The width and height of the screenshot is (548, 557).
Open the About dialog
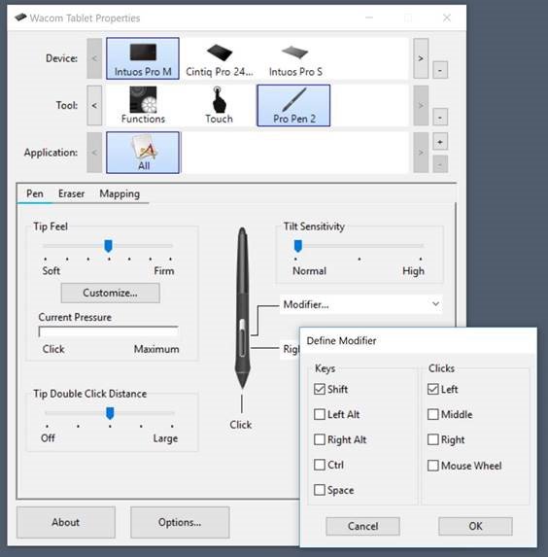point(66,522)
